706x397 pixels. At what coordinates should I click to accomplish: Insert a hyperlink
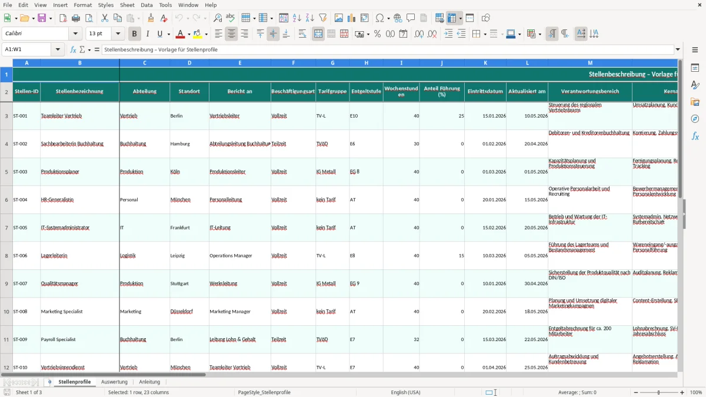click(x=398, y=18)
